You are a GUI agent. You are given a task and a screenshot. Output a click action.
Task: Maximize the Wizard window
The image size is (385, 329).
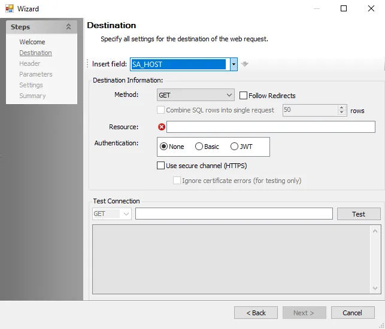pyautogui.click(x=344, y=8)
